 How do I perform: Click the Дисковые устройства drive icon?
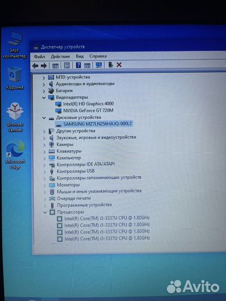tap(51, 118)
